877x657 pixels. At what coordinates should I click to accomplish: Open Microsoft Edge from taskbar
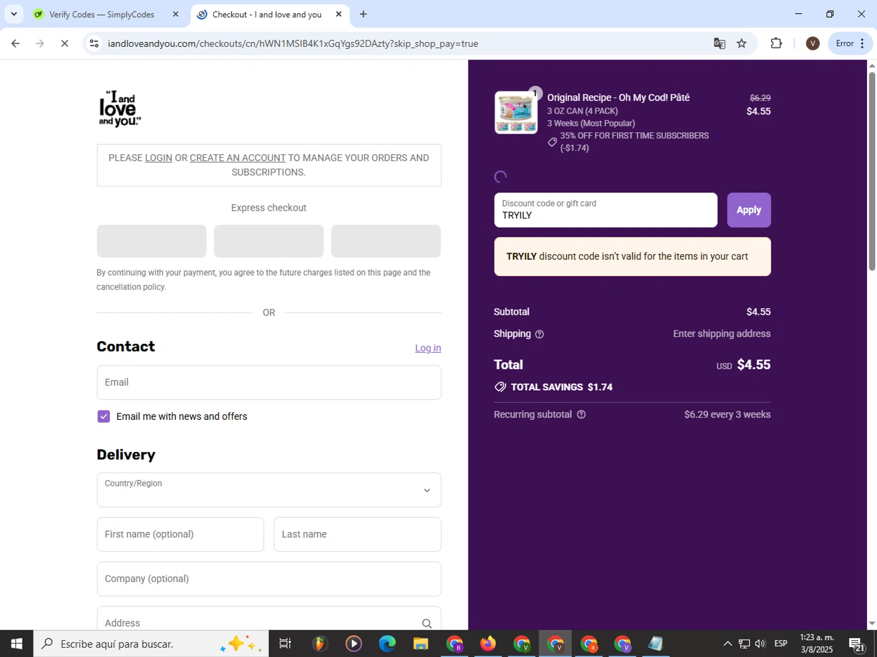point(387,644)
